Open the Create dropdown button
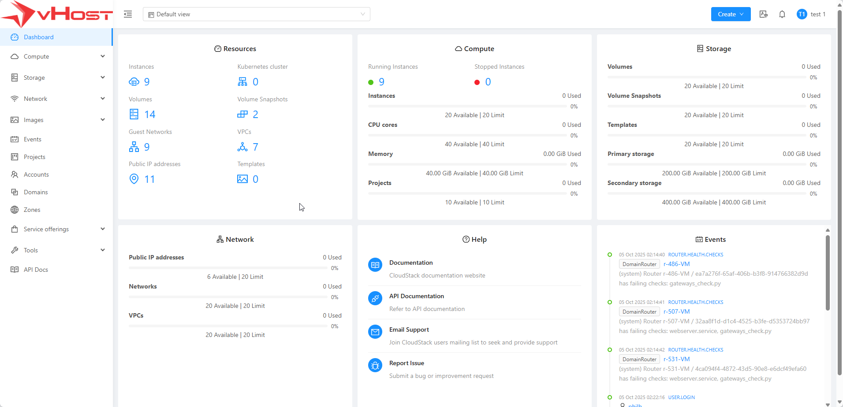The image size is (843, 407). [730, 14]
